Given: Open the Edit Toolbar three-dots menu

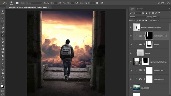Looking at the screenshot, I should 3,80.
